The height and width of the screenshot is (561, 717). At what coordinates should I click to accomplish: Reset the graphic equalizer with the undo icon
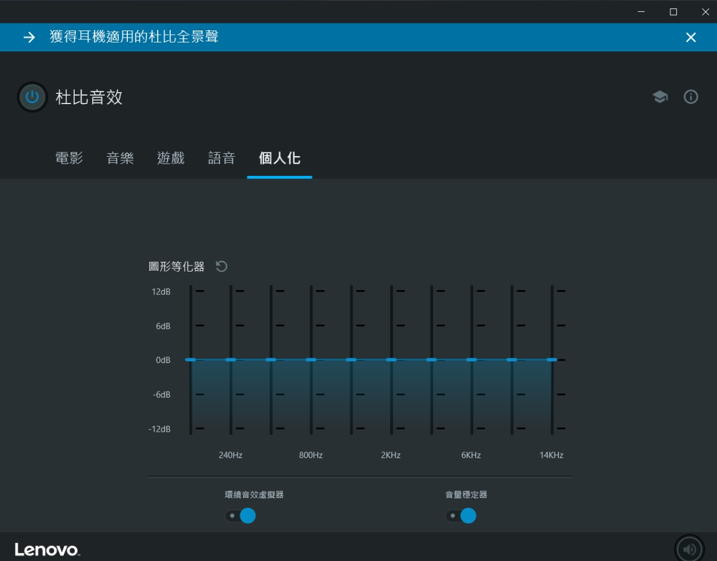222,267
